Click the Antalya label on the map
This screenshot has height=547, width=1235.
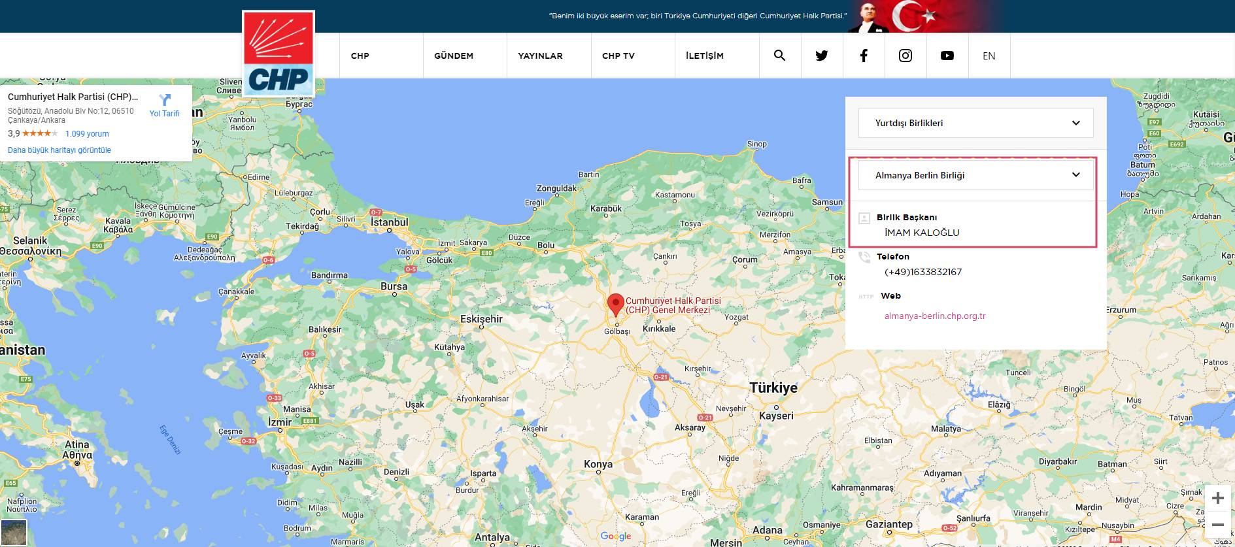[492, 537]
